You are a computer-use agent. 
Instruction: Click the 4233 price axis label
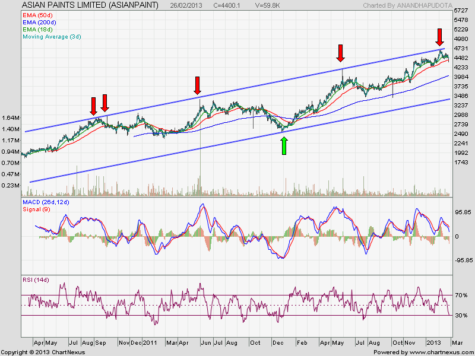pyautogui.click(x=461, y=68)
